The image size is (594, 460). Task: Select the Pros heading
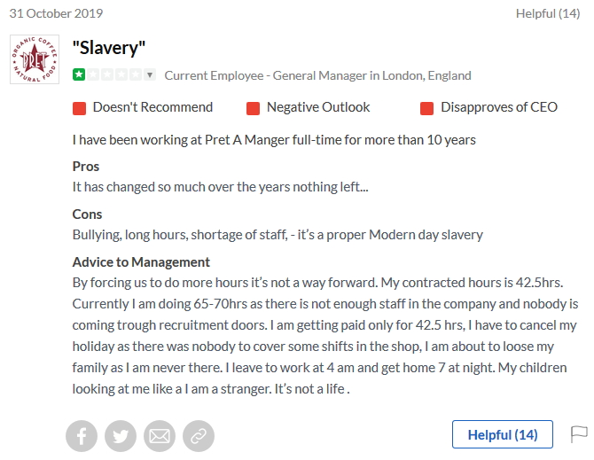pyautogui.click(x=85, y=167)
